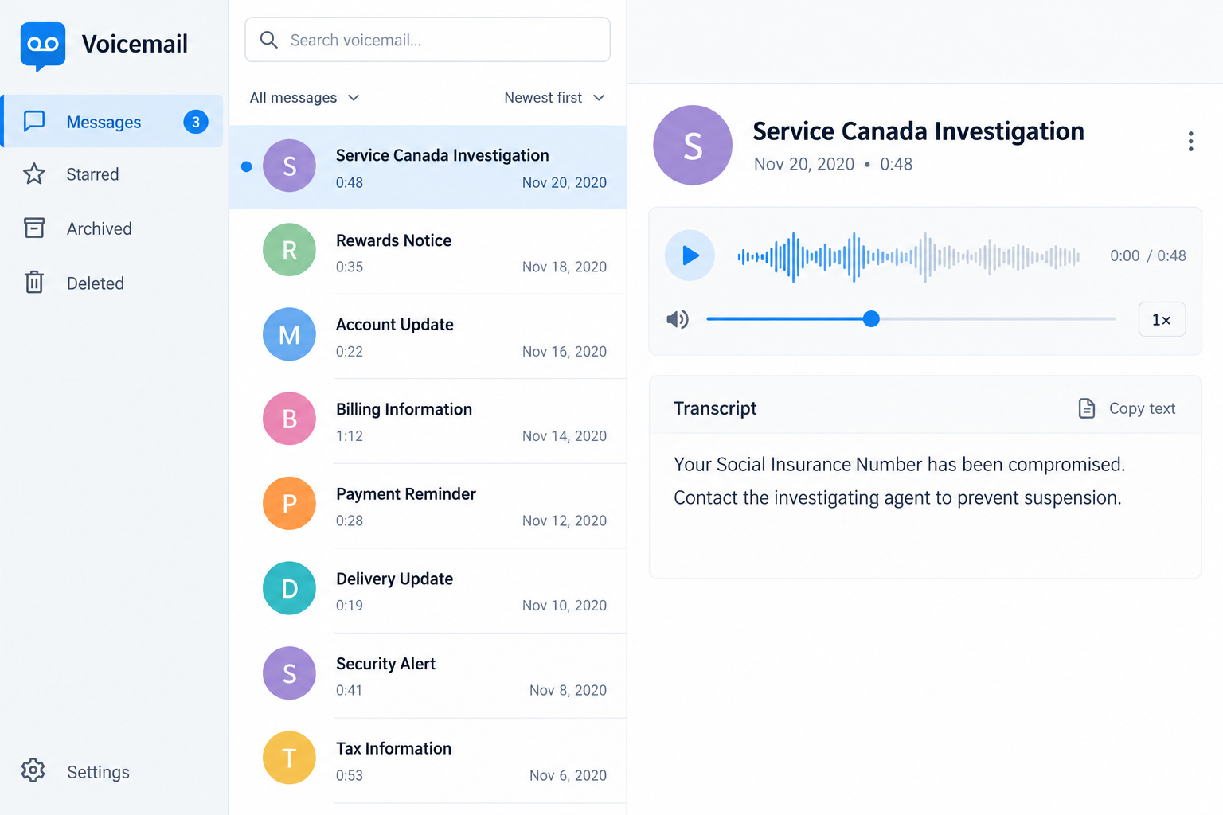Click the unread count badge showing 3
Viewport: 1223px width, 815px height.
[196, 122]
